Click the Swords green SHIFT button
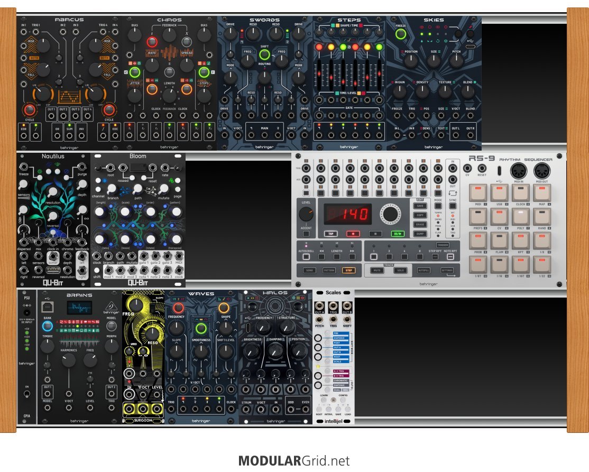Image resolution: width=589 pixels, height=472 pixels. (x=264, y=55)
